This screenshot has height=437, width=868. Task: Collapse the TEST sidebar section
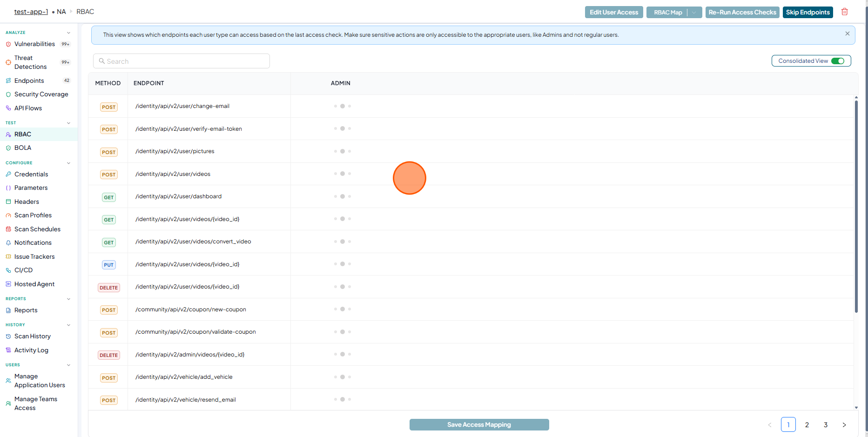click(x=68, y=123)
